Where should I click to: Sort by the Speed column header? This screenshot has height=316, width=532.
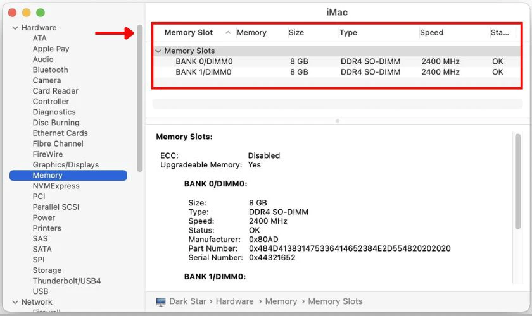point(432,33)
